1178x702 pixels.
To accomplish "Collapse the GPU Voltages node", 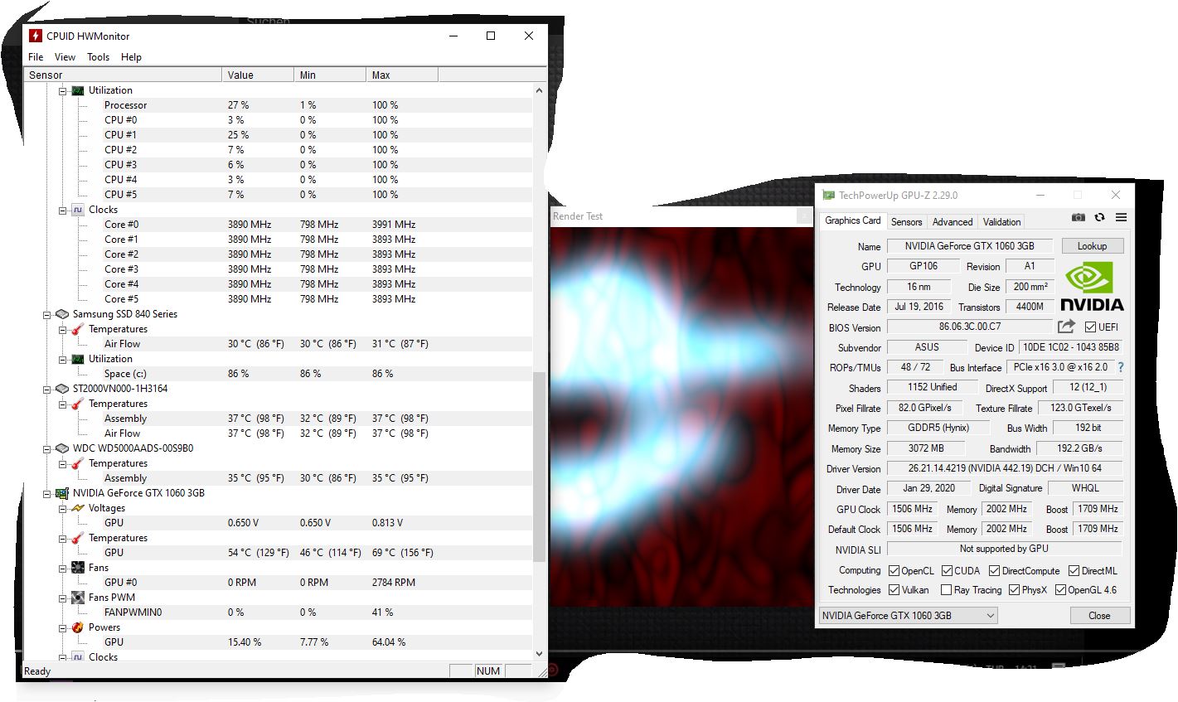I will pyautogui.click(x=63, y=509).
